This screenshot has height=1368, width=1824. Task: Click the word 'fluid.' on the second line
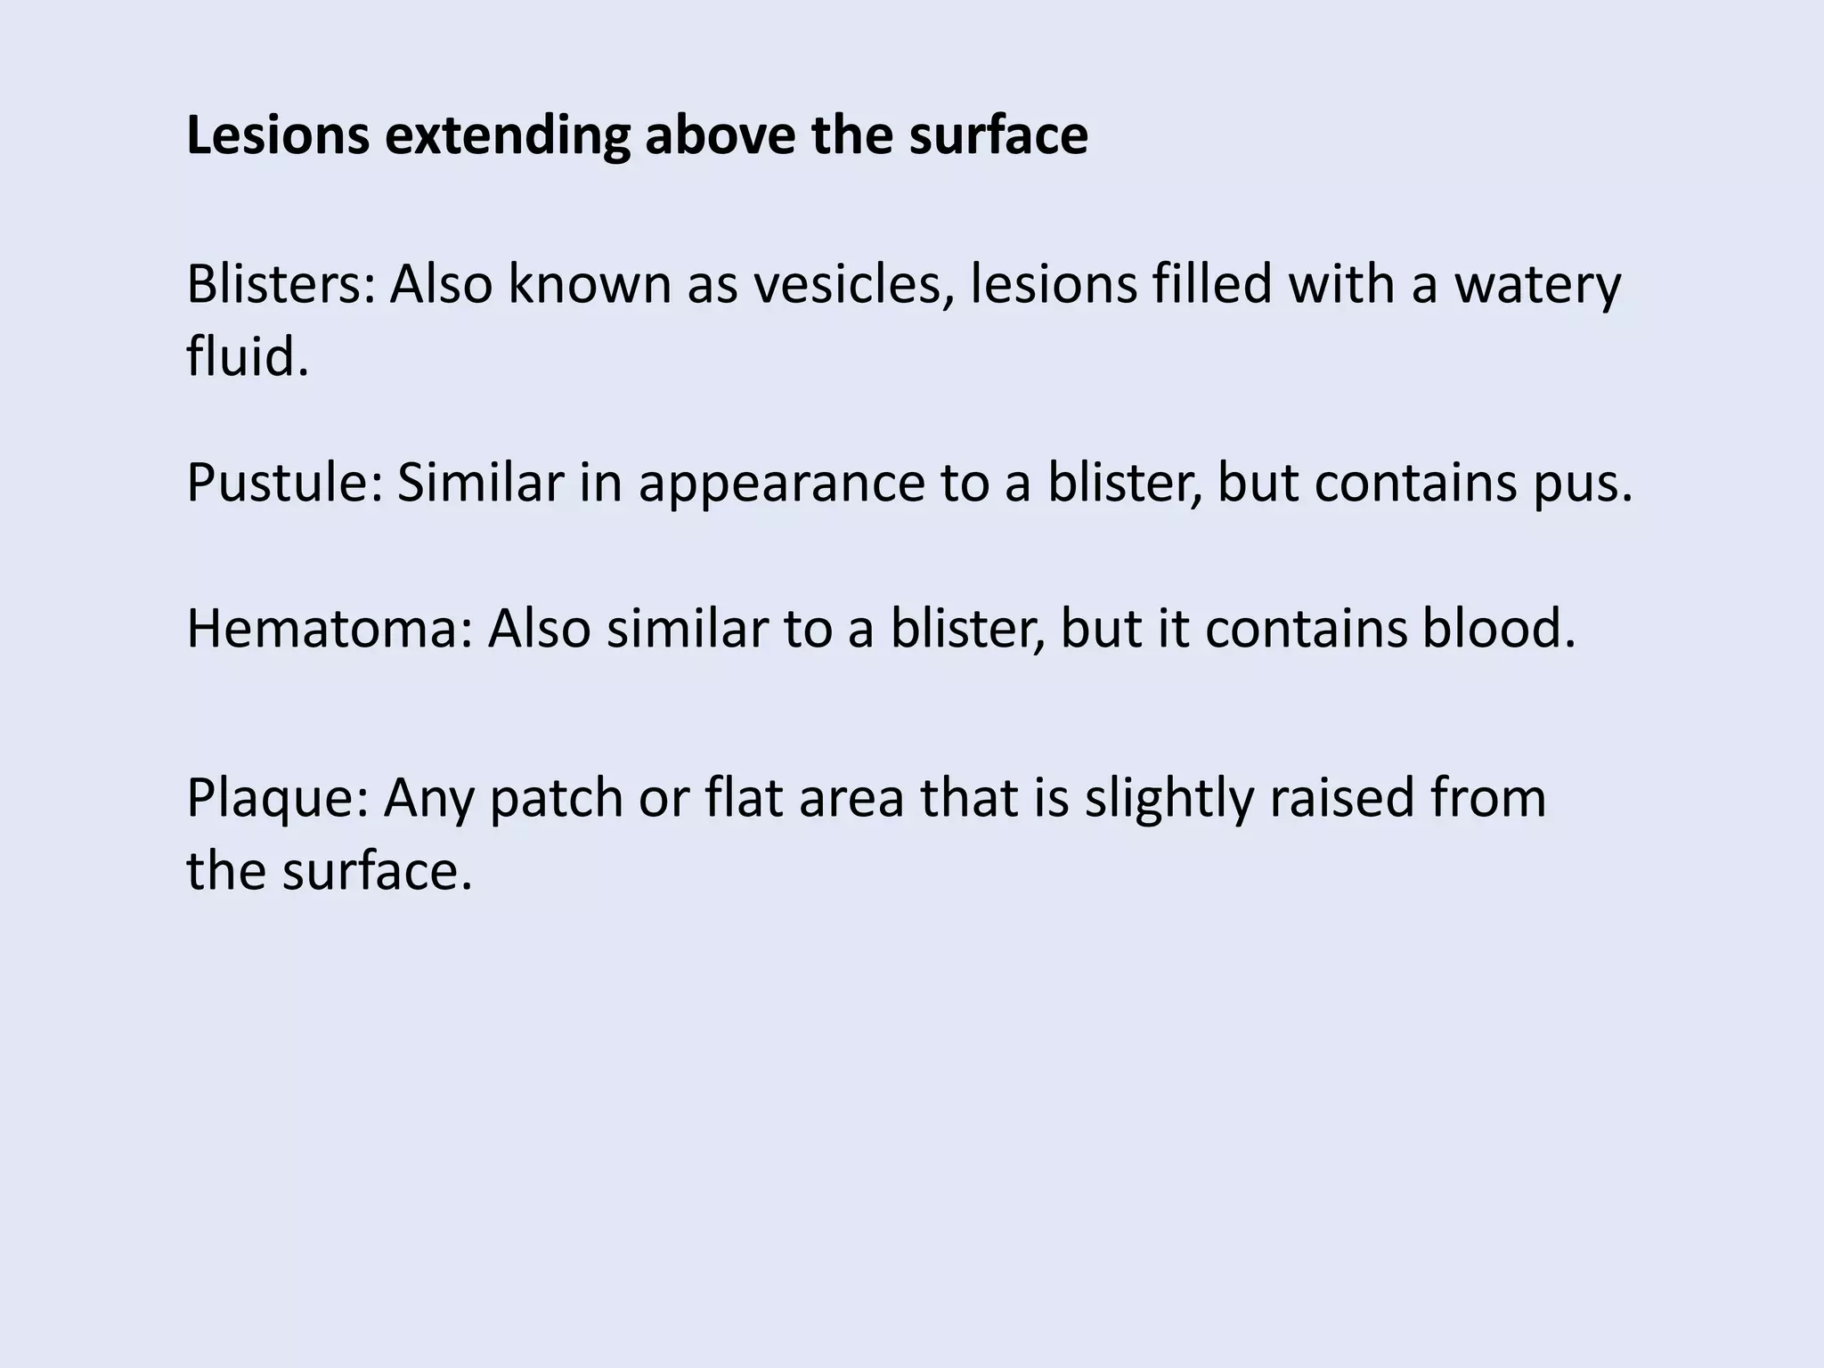coord(248,356)
